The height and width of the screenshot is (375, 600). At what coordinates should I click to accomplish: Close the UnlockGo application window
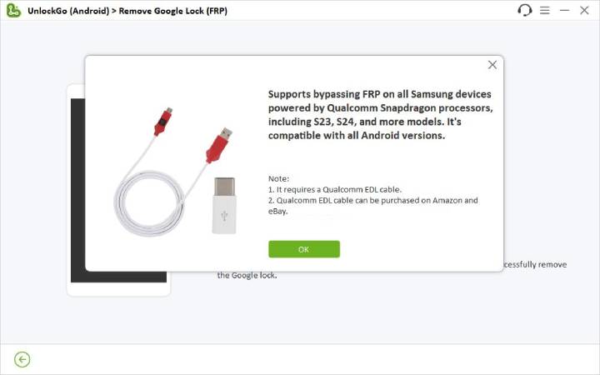pyautogui.click(x=583, y=11)
